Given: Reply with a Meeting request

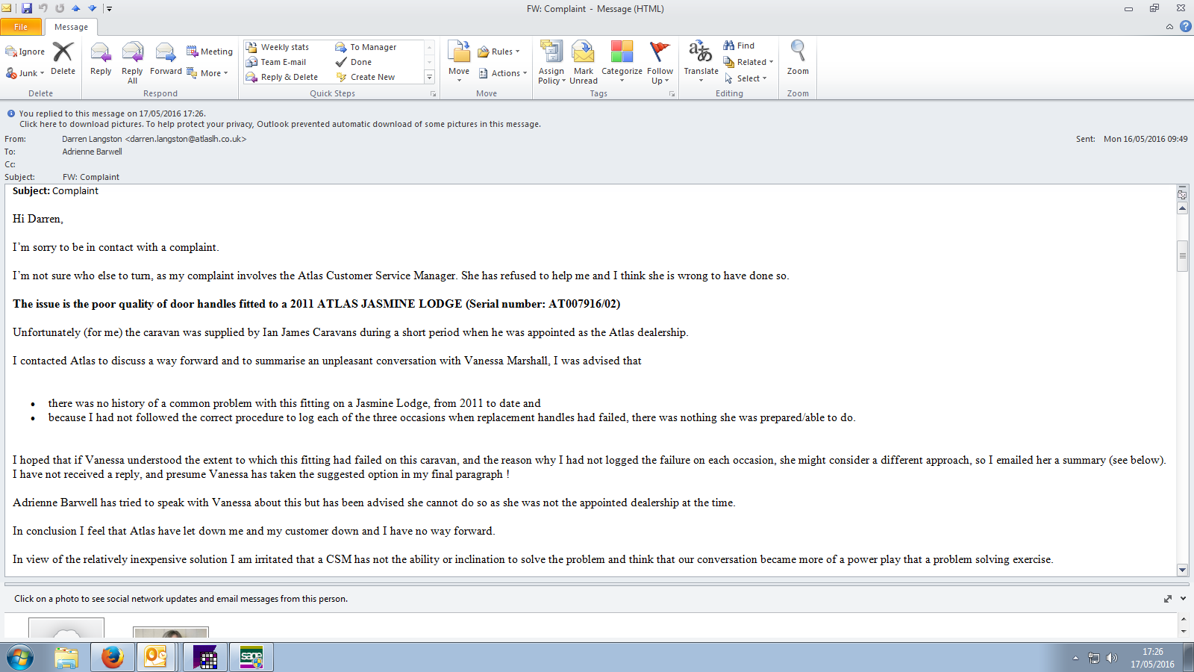Looking at the screenshot, I should coord(210,52).
